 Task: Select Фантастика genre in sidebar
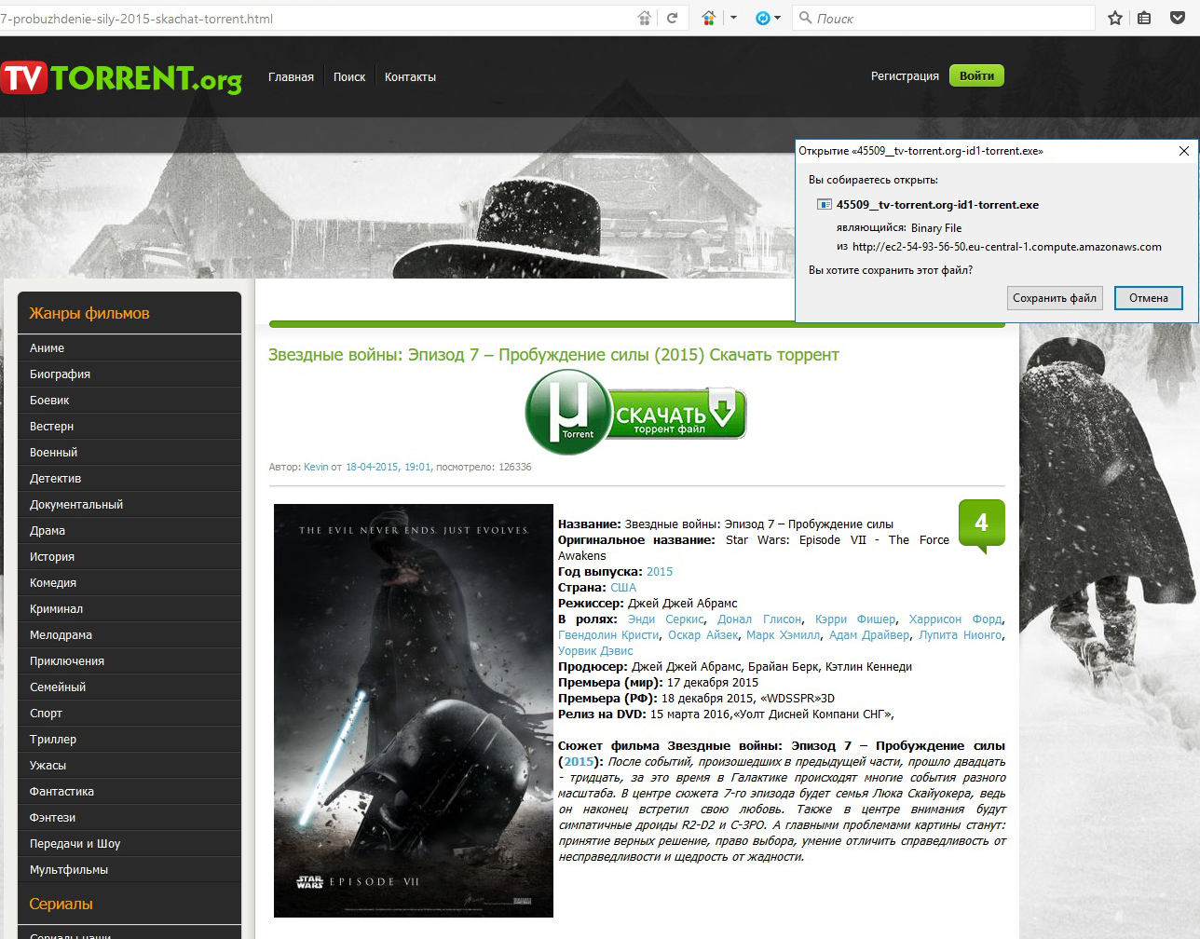(x=130, y=791)
